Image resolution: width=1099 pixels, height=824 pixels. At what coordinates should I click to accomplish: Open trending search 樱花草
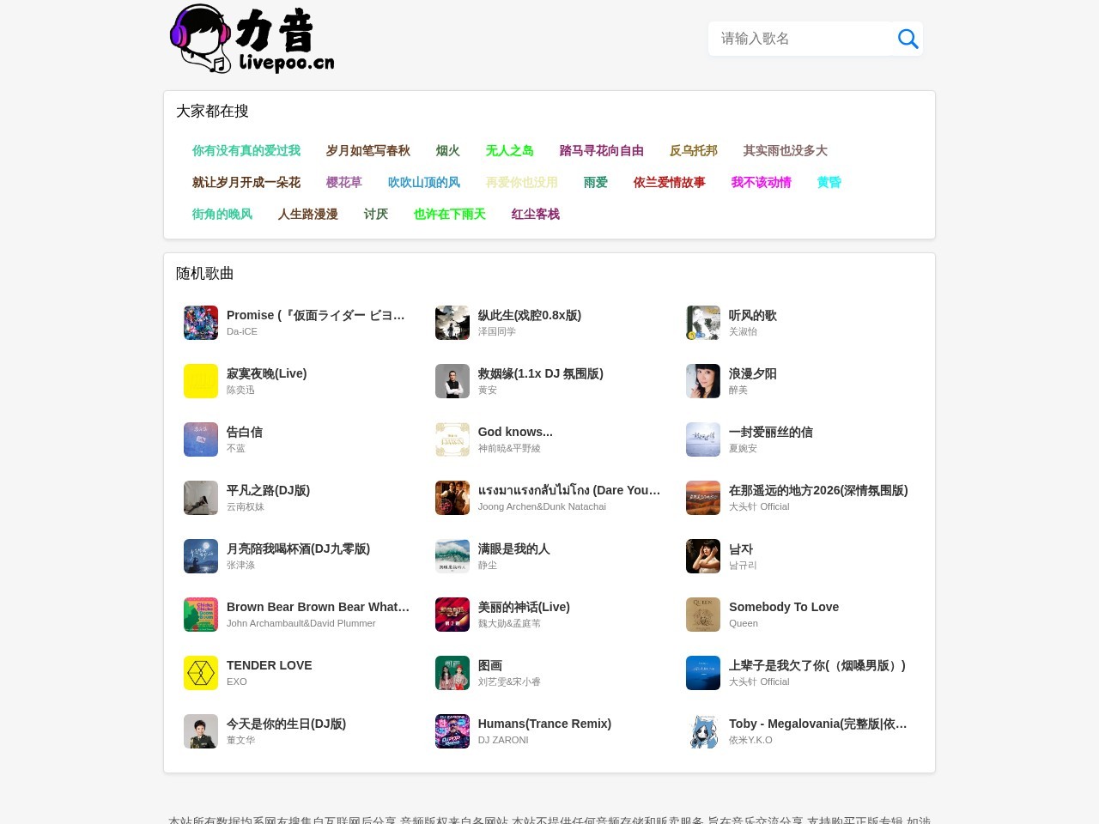344,182
